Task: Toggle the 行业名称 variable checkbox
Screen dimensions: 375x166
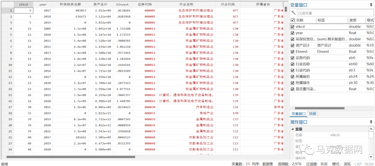Action: tap(292, 64)
